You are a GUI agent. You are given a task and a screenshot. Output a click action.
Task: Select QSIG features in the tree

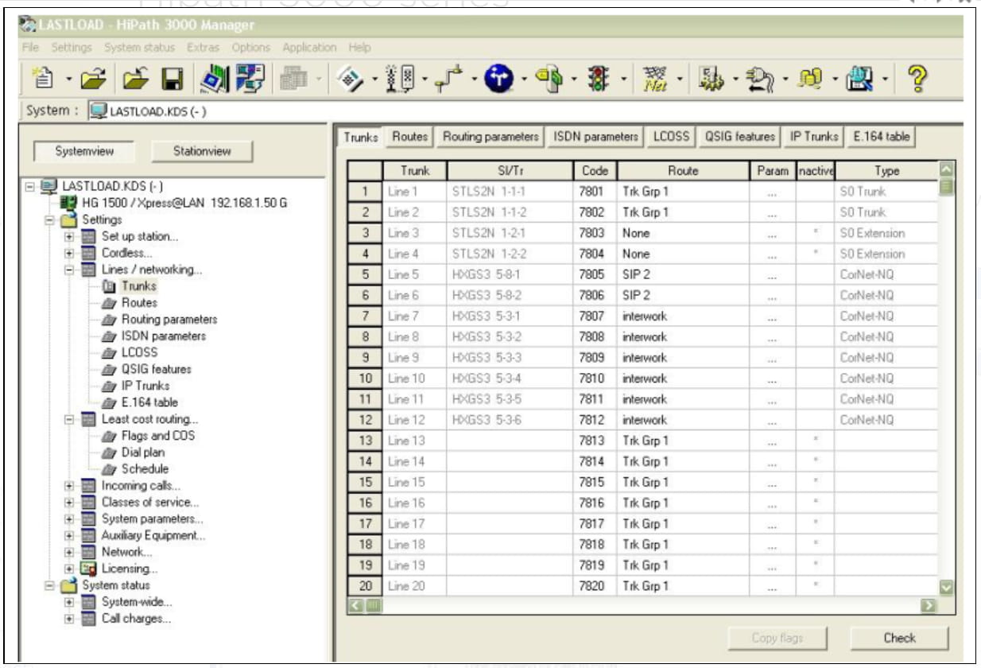pyautogui.click(x=156, y=369)
